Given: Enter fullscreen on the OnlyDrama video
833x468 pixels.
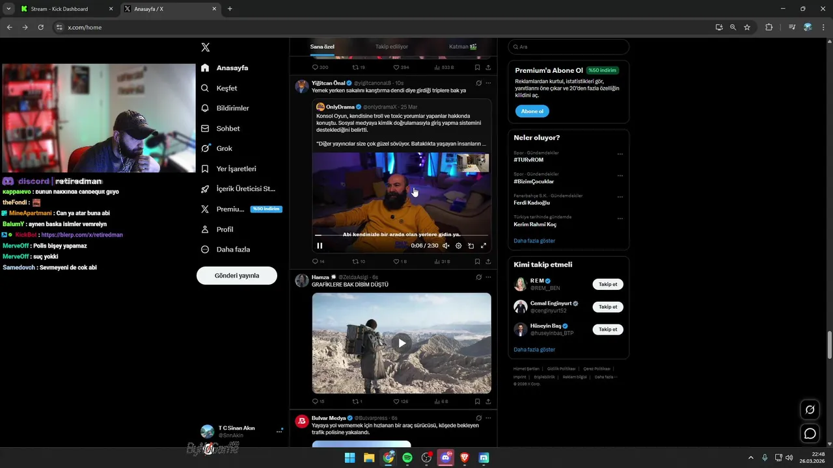Looking at the screenshot, I should click(x=484, y=246).
